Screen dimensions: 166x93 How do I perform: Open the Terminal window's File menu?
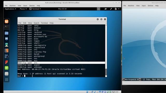pyautogui.click(x=20, y=23)
